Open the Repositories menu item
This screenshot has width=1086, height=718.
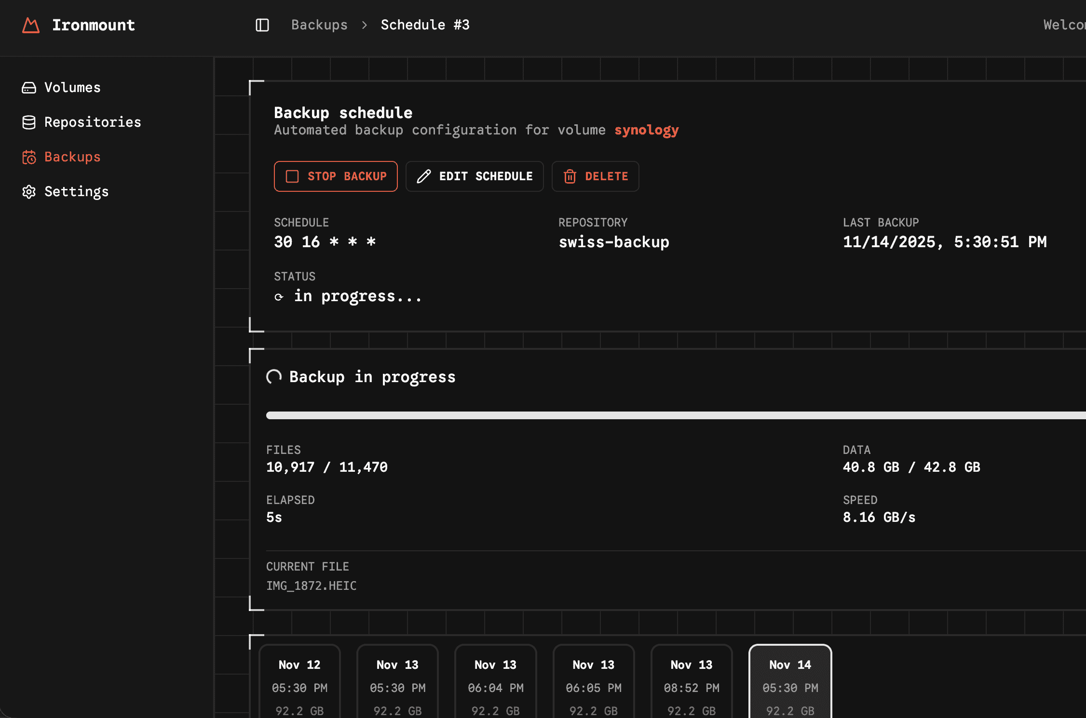click(x=92, y=122)
